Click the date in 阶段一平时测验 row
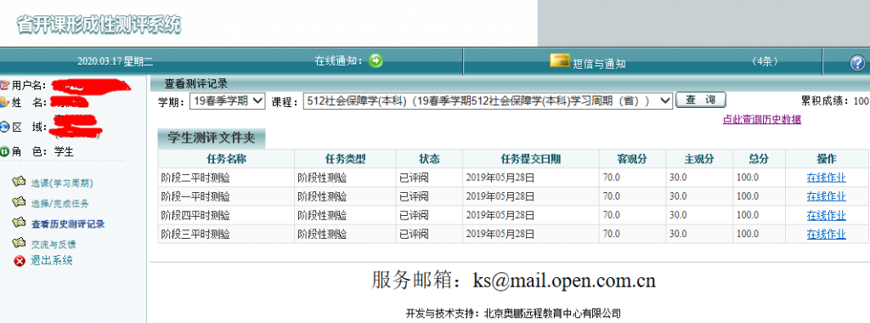 (x=500, y=196)
